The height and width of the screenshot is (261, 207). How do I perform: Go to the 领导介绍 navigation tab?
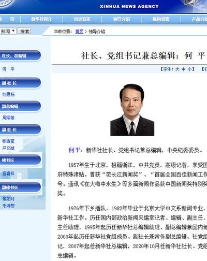click(122, 19)
